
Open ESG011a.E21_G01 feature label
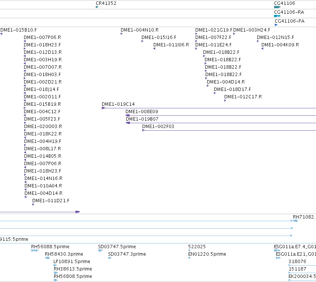[296, 254]
